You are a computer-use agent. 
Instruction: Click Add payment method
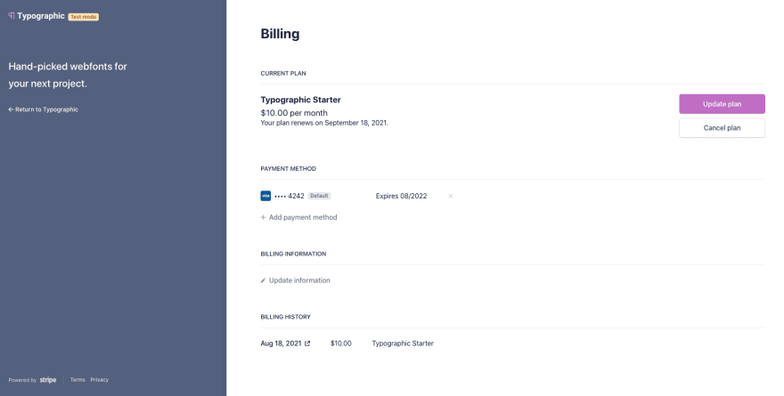(299, 217)
